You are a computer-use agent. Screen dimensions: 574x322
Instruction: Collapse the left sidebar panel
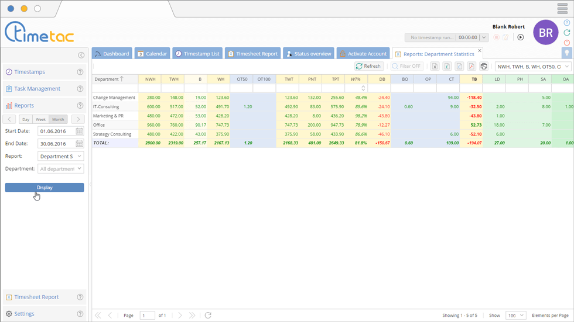tap(81, 56)
